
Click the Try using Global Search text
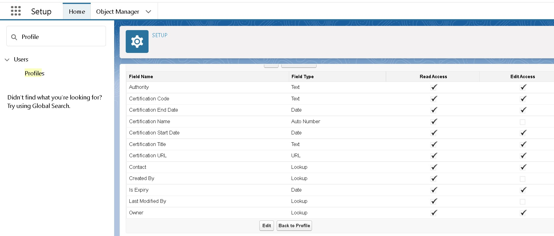pos(39,106)
